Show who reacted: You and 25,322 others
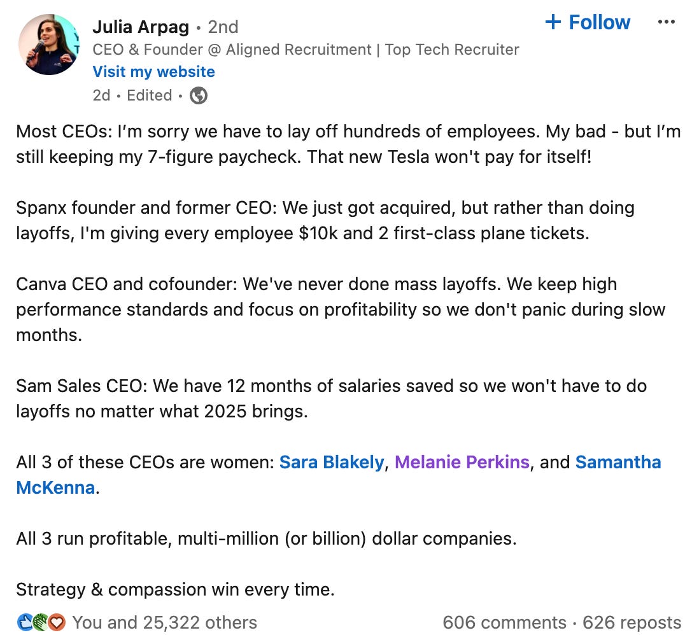The height and width of the screenshot is (635, 699). (164, 622)
